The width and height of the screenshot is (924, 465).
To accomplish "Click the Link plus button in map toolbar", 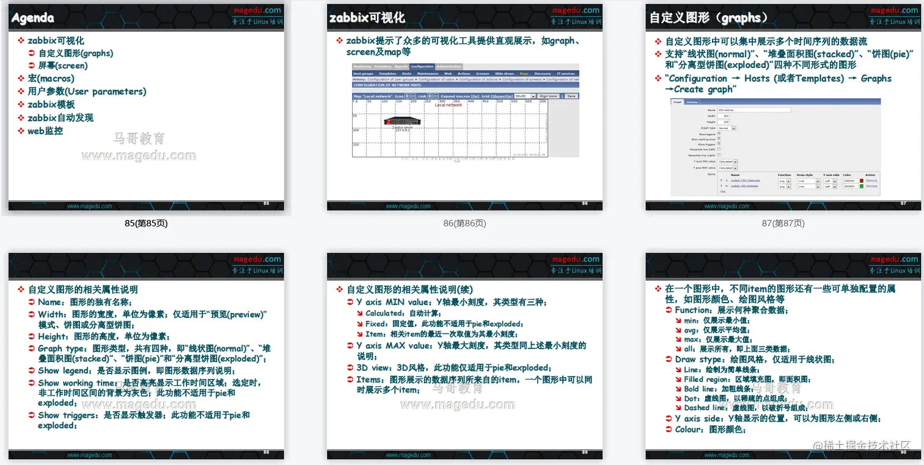I will point(430,96).
